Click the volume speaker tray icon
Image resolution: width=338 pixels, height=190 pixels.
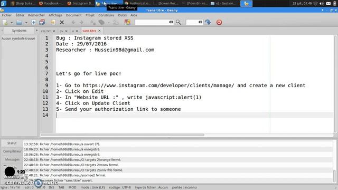(x=322, y=4)
